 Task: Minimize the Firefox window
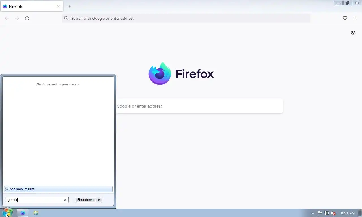(x=338, y=3)
